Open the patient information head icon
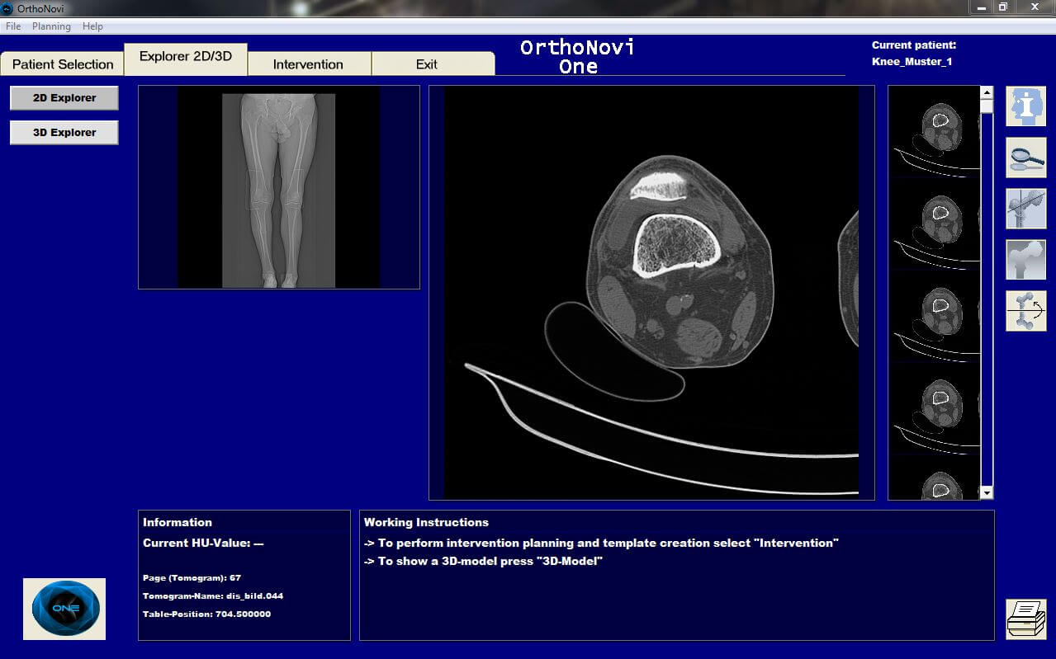This screenshot has height=659, width=1056. [1025, 106]
